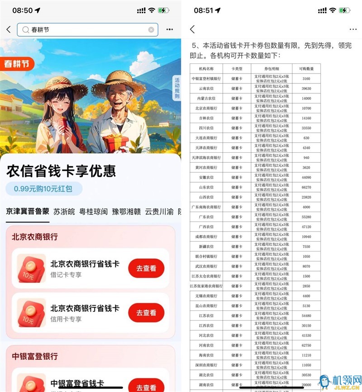Switch to the 粤桂琼闽 region tab
This screenshot has width=362, height=392.
tap(93, 212)
